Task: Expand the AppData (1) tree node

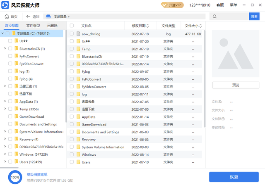Action: pos(5,101)
